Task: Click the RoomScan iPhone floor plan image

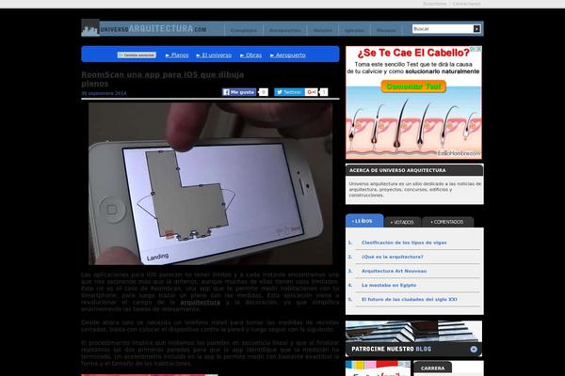Action: pos(210,184)
